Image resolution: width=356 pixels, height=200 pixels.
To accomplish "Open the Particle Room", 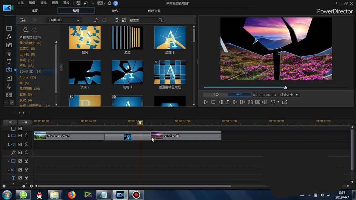I will [9, 53].
